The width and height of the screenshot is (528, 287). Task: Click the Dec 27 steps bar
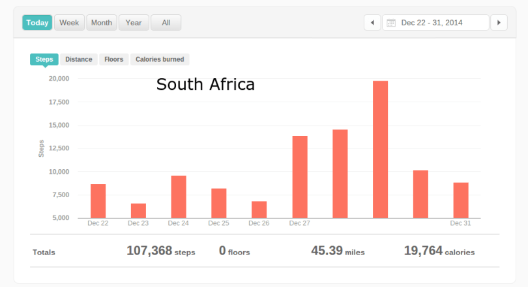(x=300, y=177)
